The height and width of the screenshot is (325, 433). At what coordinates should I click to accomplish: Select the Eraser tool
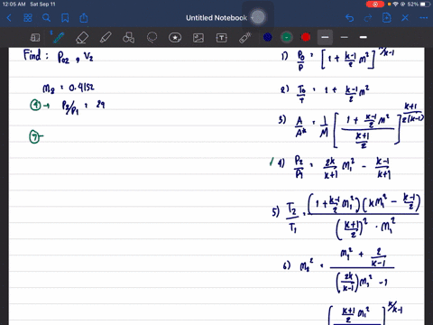[x=82, y=38]
